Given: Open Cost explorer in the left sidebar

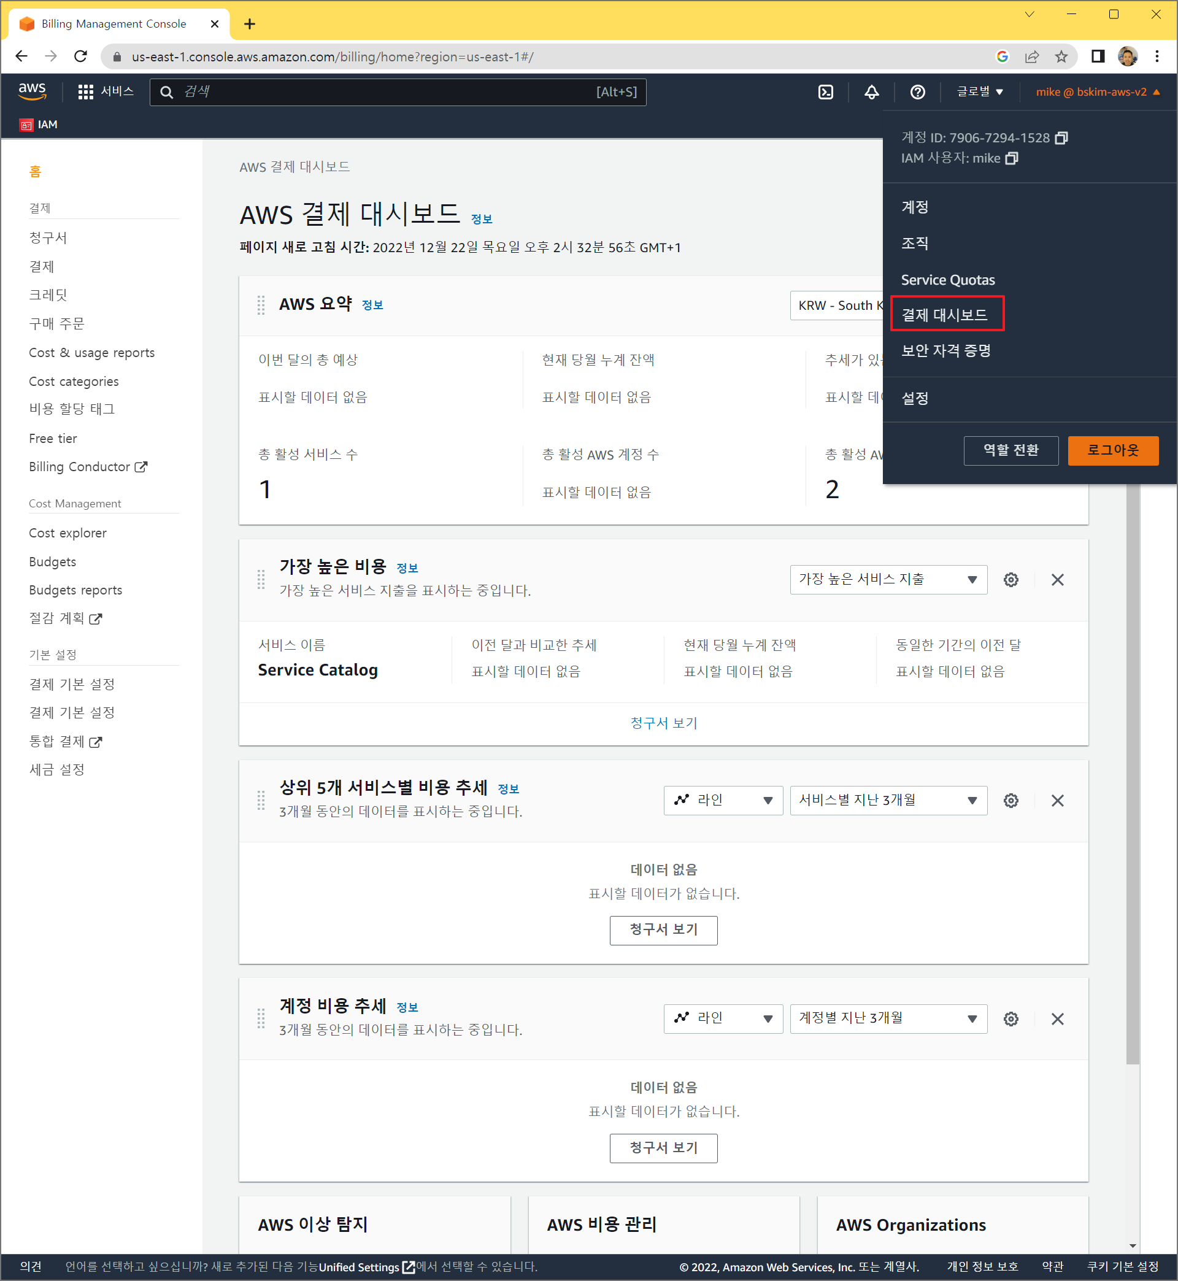Looking at the screenshot, I should pos(67,533).
